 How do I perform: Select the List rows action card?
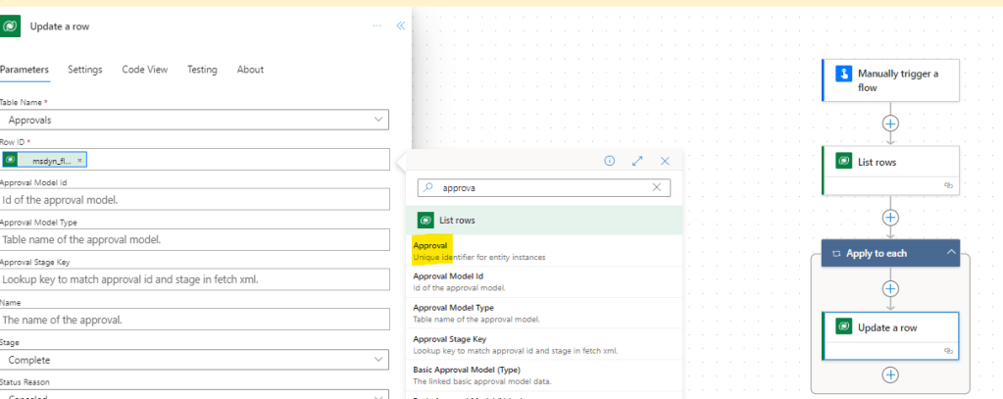890,170
